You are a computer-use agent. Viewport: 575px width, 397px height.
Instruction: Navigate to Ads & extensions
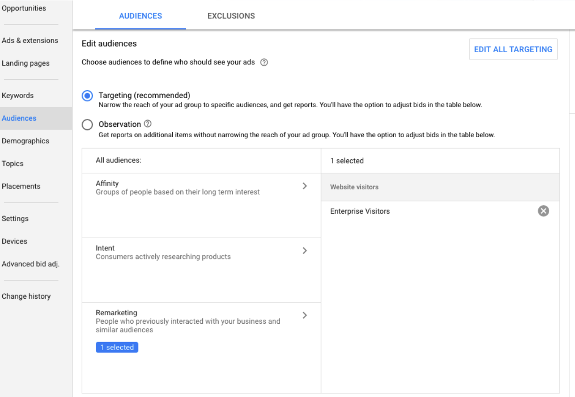30,41
